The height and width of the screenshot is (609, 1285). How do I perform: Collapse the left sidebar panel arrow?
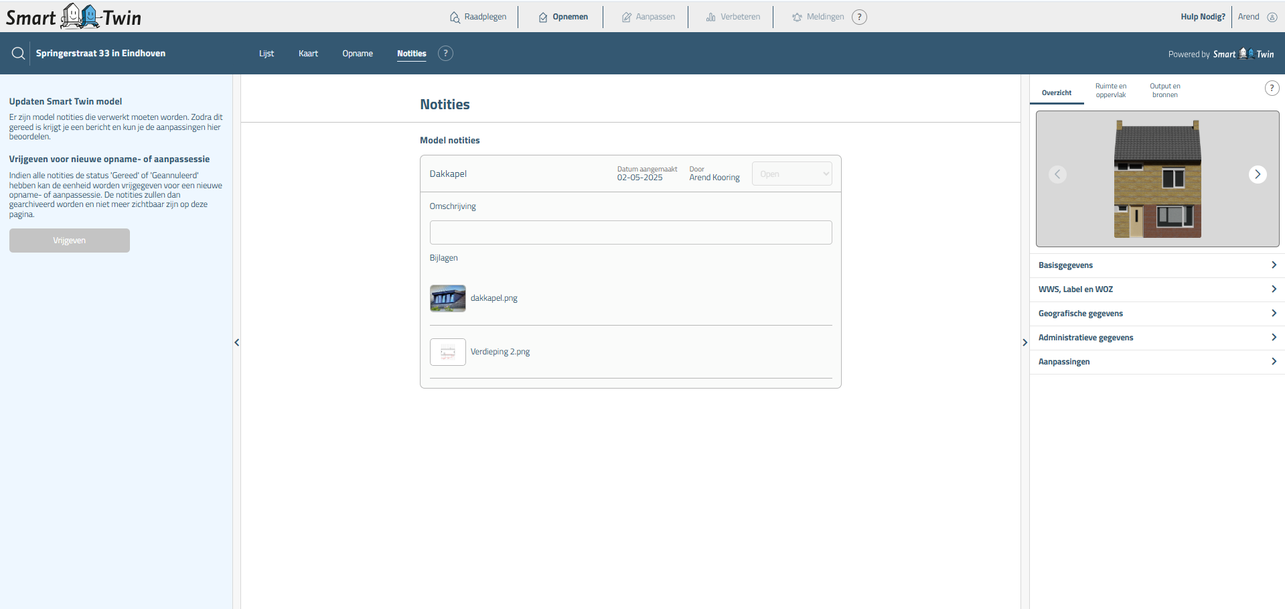[x=236, y=342]
